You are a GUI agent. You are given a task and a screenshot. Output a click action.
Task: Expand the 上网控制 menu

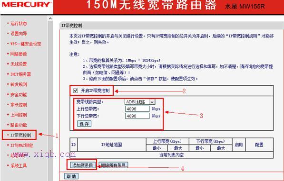19,115
